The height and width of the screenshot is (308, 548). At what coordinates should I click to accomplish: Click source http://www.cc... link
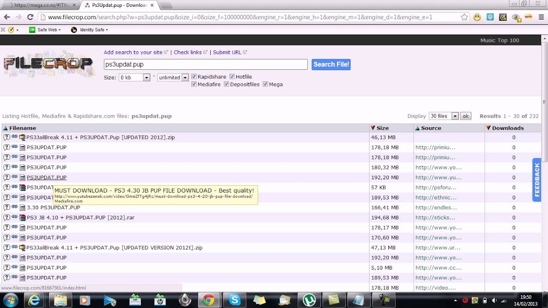[438, 268]
